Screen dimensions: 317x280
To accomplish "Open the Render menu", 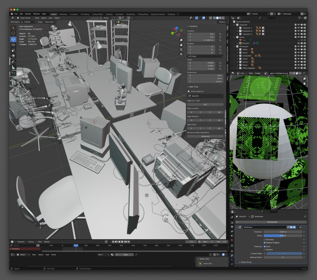I will click(x=28, y=14).
